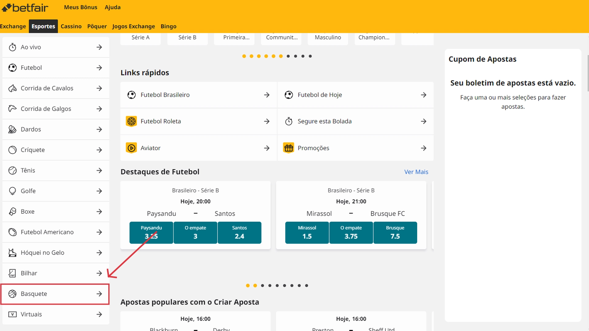589x331 pixels.
Task: Click the Boxe glove icon
Action: click(x=12, y=211)
